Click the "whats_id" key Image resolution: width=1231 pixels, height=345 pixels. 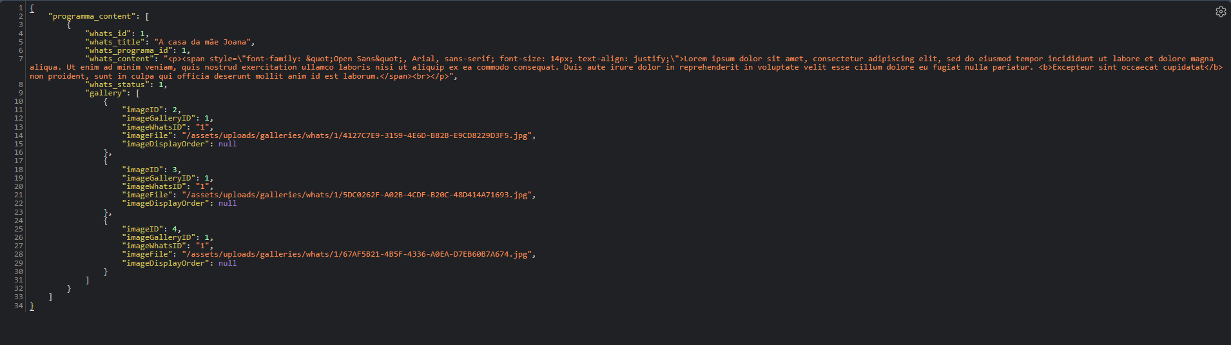pyautogui.click(x=108, y=34)
